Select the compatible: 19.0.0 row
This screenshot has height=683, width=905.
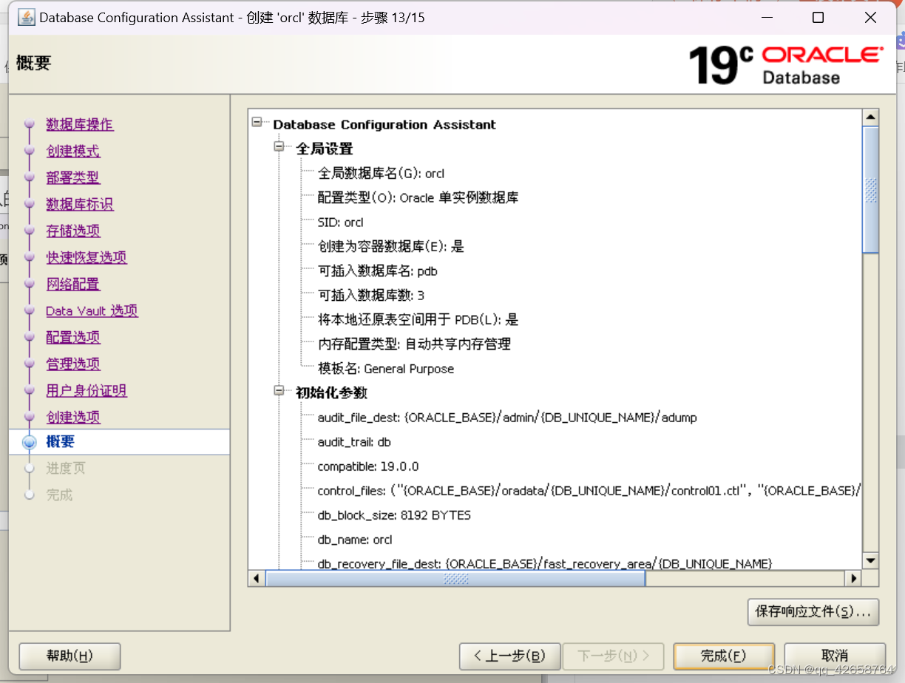pyautogui.click(x=368, y=466)
